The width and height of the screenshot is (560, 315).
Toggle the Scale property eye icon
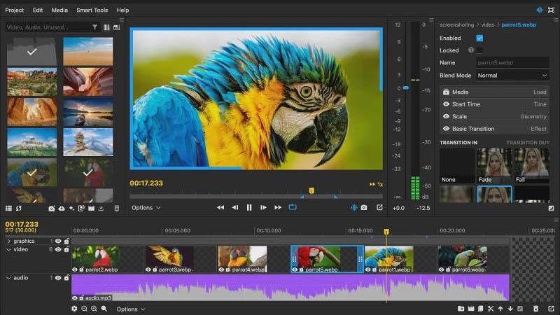tap(446, 116)
